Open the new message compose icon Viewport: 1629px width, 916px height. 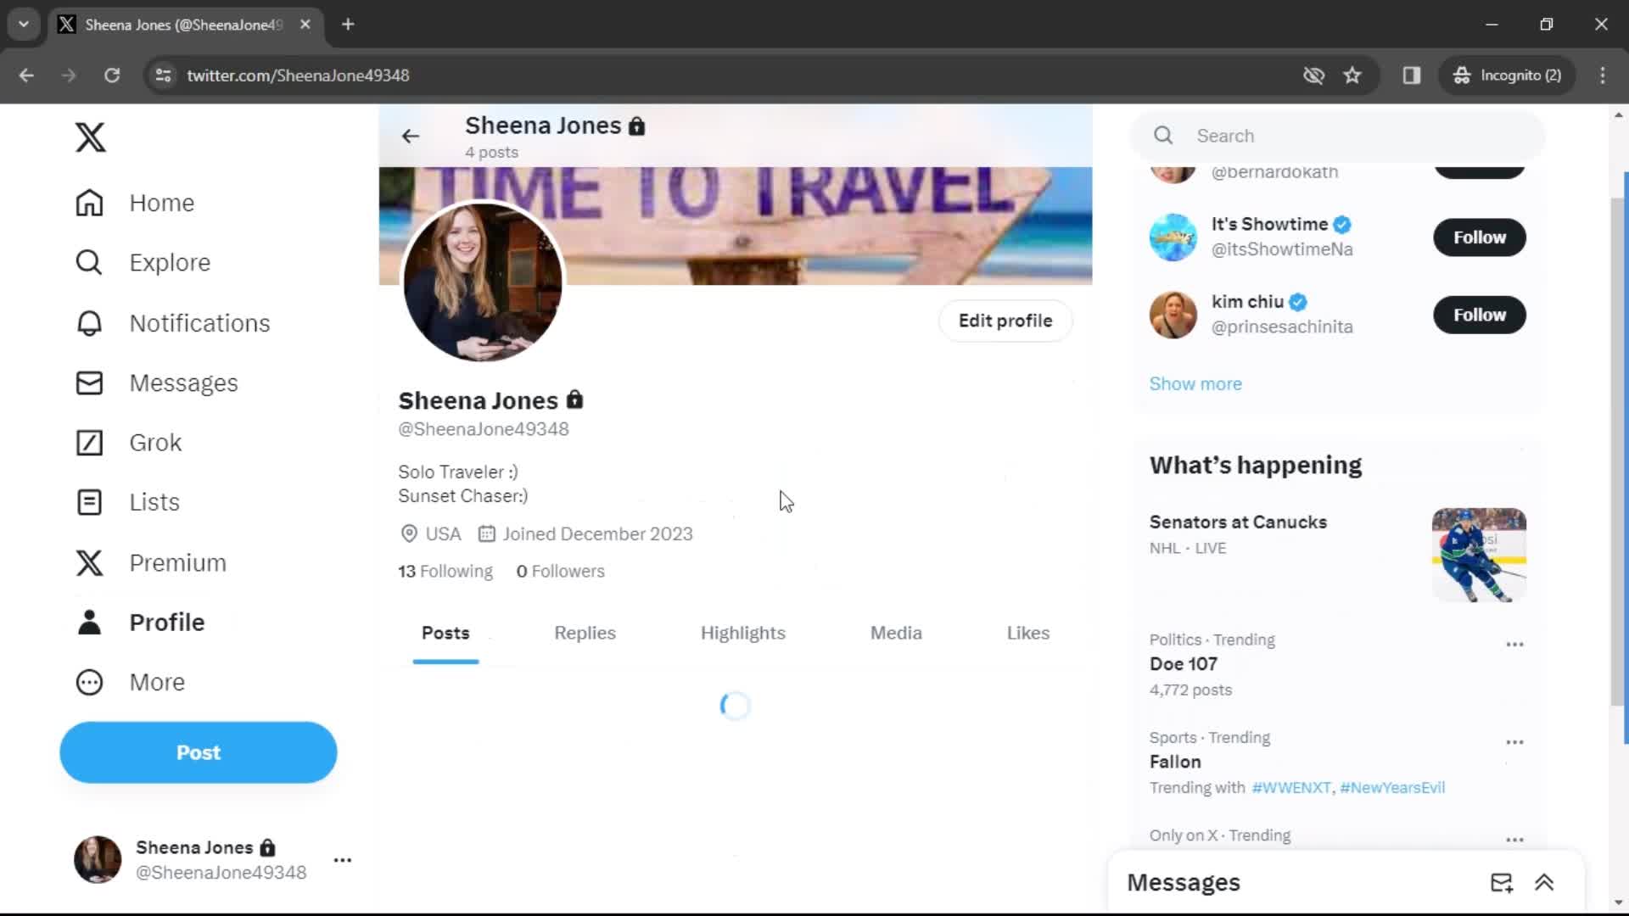1501,882
